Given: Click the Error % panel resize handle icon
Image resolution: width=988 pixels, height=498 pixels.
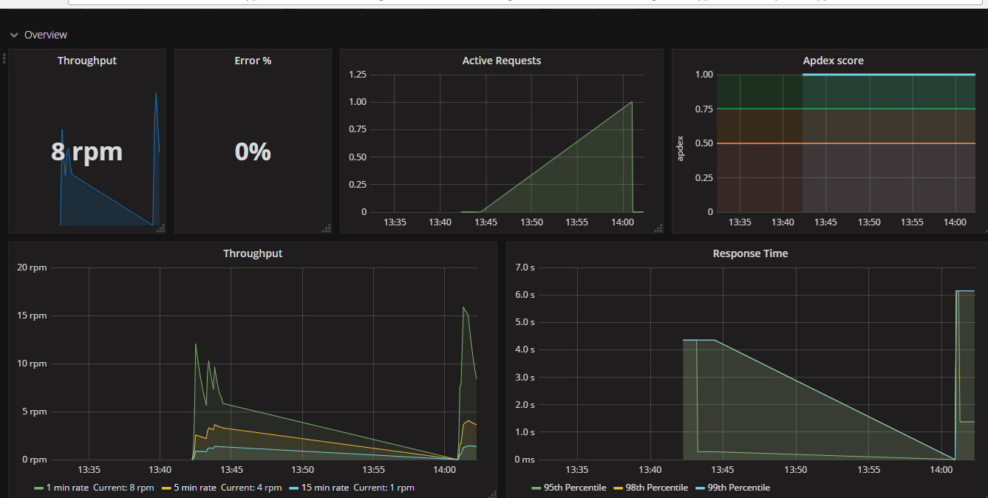Looking at the screenshot, I should pos(327,228).
